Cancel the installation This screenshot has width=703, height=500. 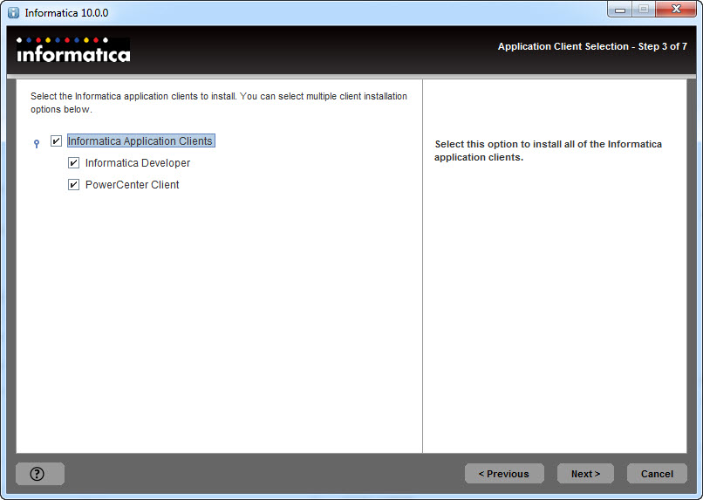click(657, 474)
